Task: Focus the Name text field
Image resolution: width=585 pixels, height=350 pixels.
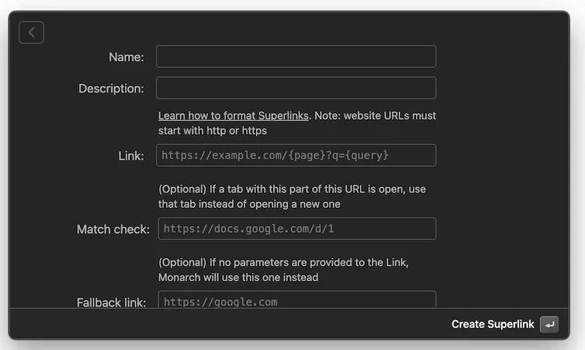Action: click(295, 57)
